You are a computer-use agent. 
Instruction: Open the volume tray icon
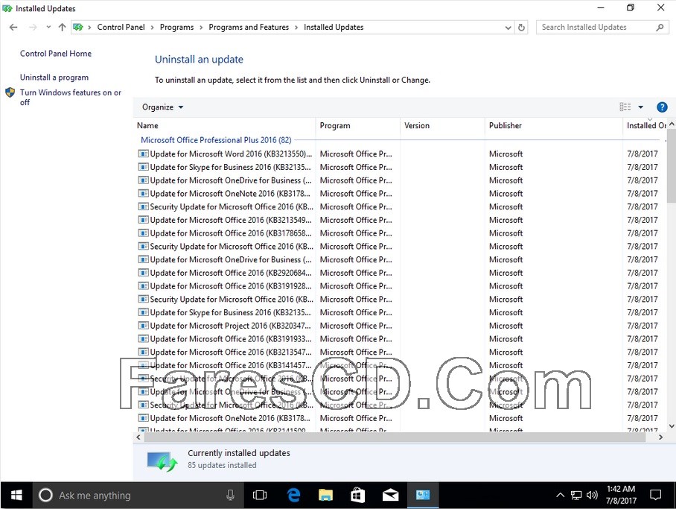(x=592, y=495)
